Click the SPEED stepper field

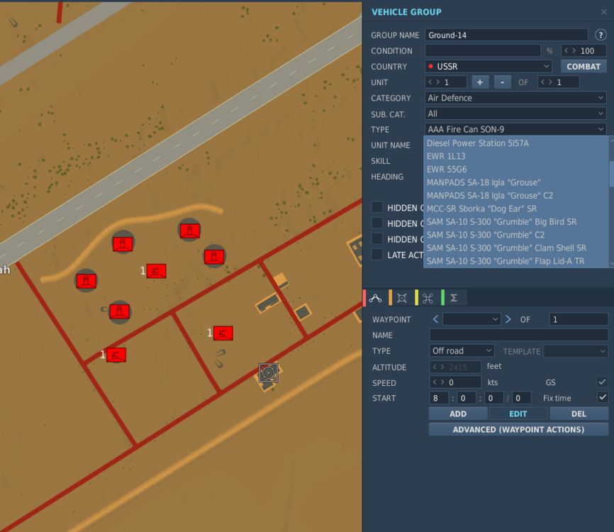click(x=455, y=382)
